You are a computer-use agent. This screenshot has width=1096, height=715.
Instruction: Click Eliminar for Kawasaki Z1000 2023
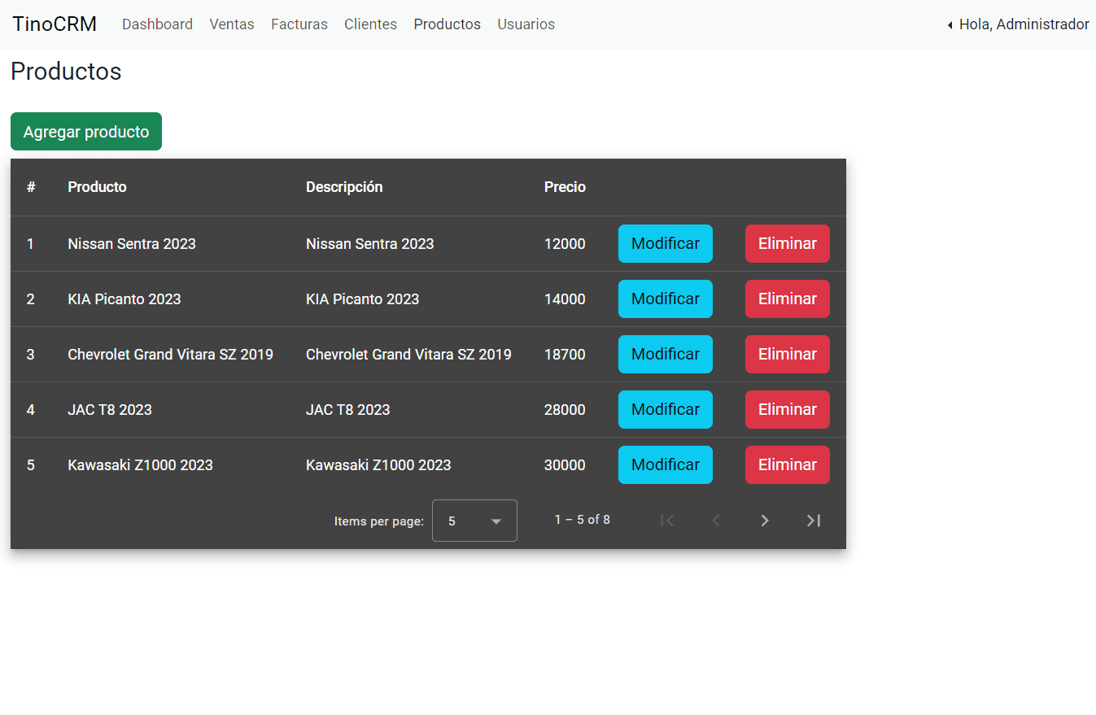[788, 465]
